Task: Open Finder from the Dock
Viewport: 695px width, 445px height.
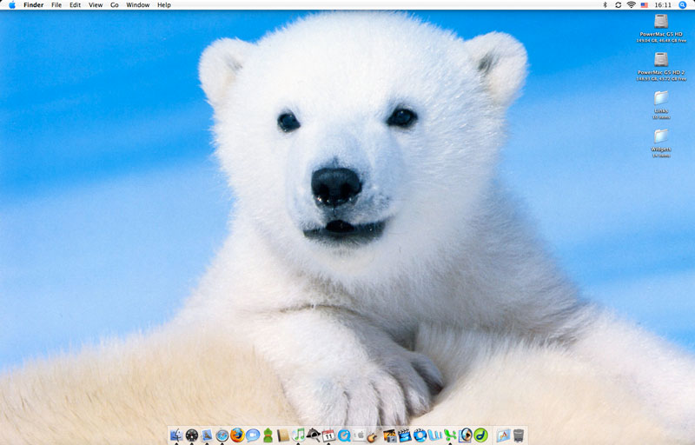Action: 176,435
